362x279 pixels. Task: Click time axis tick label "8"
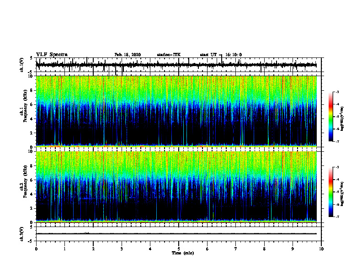click(264, 249)
